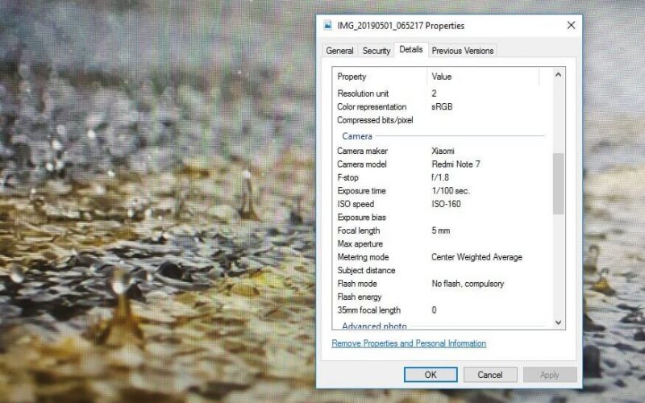Click the sRGB value
The width and height of the screenshot is (645, 403).
442,107
